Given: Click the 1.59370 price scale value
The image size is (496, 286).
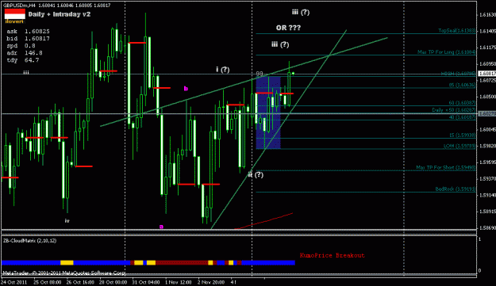Looking at the screenshot, I should (487, 179).
